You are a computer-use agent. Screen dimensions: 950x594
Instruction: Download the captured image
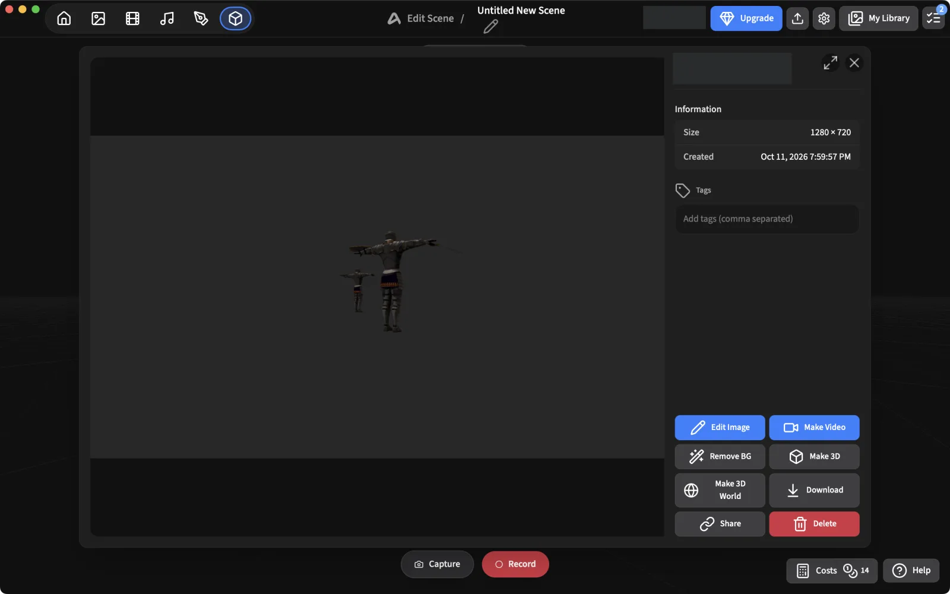(814, 490)
